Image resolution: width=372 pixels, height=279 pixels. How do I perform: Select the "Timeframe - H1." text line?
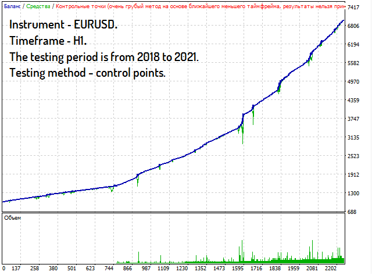click(x=48, y=42)
